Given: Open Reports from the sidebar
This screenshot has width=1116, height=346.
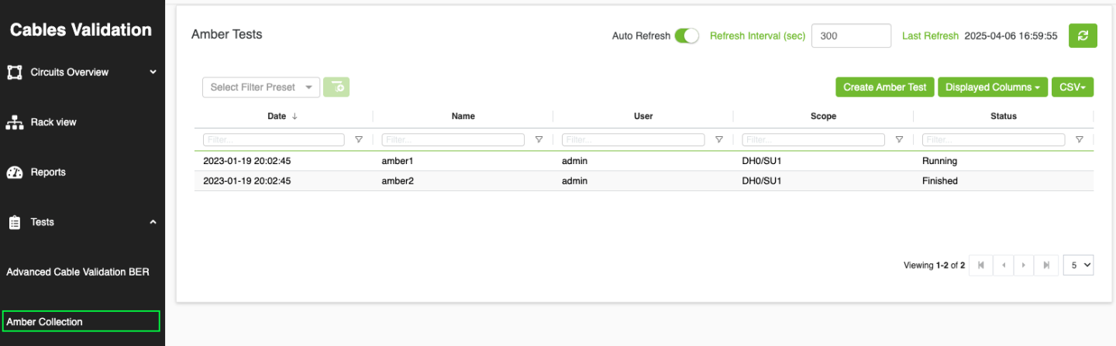Looking at the screenshot, I should [x=47, y=172].
